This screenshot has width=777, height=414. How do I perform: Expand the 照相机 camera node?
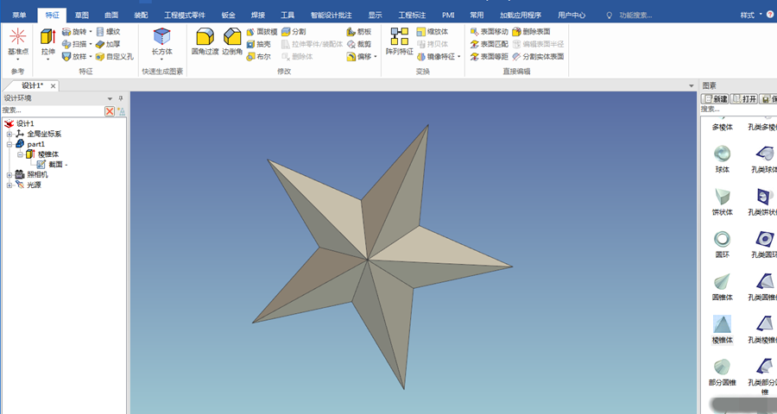(x=9, y=175)
